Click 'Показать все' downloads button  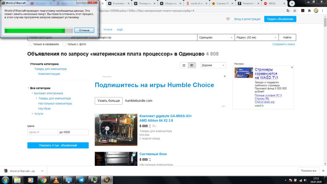click(x=309, y=171)
